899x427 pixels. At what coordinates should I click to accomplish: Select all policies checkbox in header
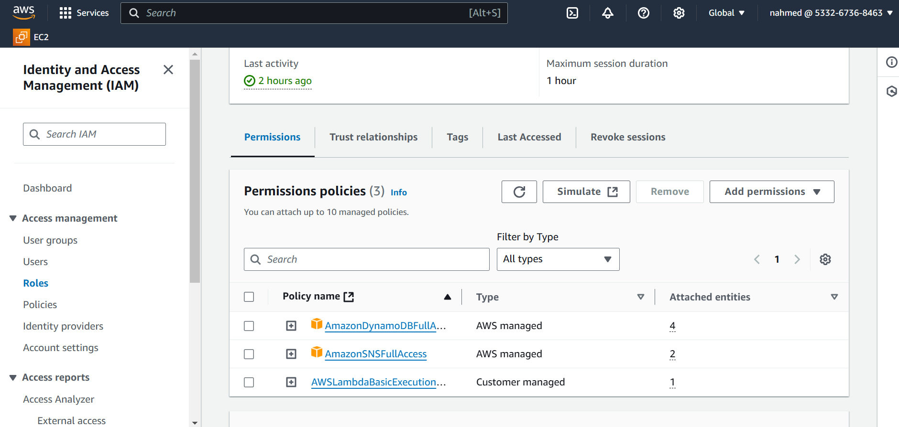pos(249,297)
